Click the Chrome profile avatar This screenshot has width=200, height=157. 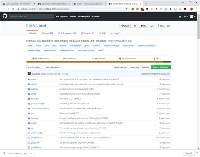192,9
